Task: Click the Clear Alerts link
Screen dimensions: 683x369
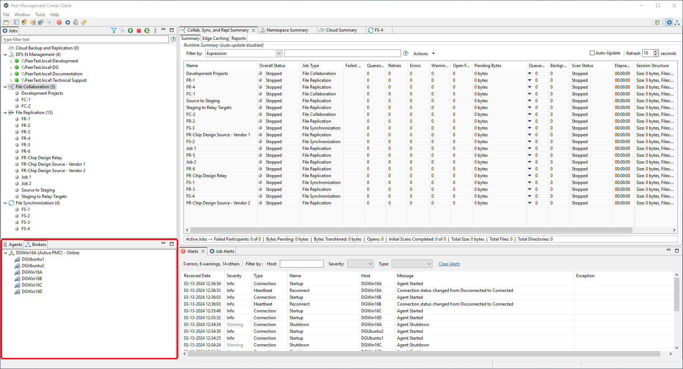Action: pyautogui.click(x=449, y=264)
